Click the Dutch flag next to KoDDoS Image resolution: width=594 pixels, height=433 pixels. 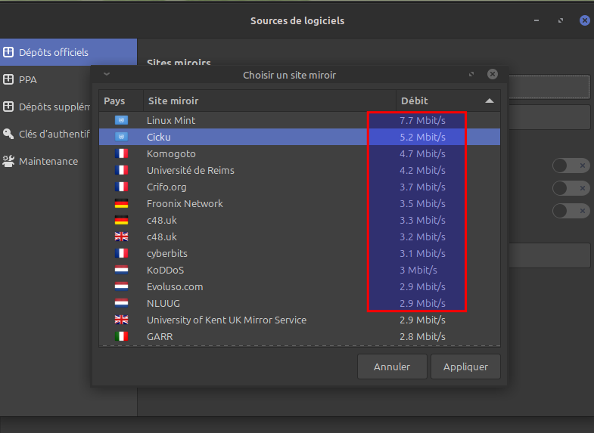coord(121,270)
